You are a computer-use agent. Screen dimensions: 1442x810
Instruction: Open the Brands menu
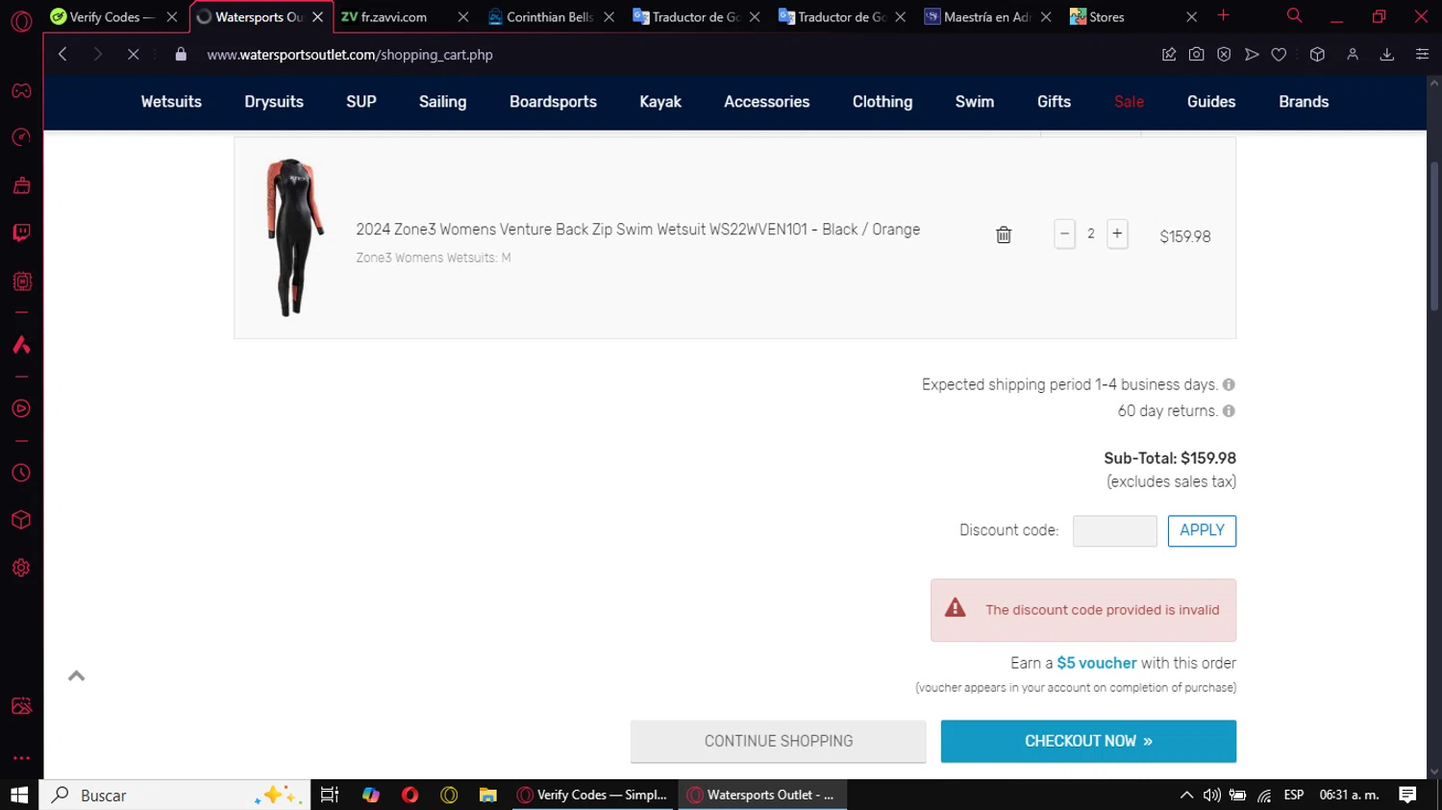tap(1304, 102)
